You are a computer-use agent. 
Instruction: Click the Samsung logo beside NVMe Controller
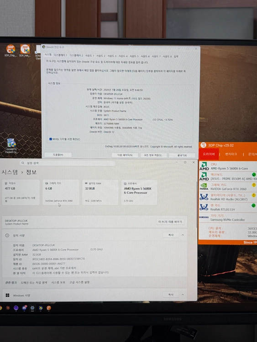(204, 217)
